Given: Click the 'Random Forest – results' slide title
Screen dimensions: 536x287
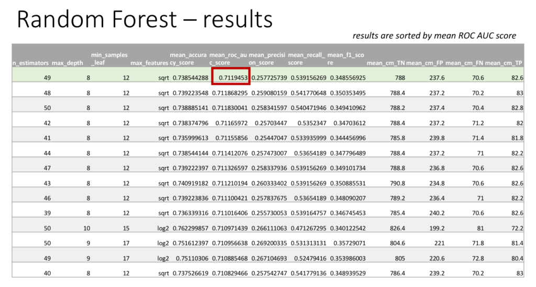Looking at the screenshot, I should point(145,20).
